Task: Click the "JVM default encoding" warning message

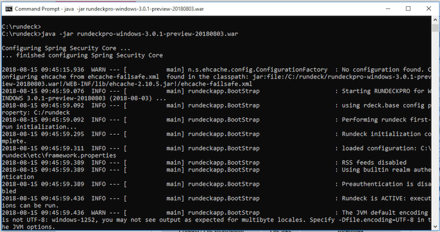Action: tap(384, 212)
